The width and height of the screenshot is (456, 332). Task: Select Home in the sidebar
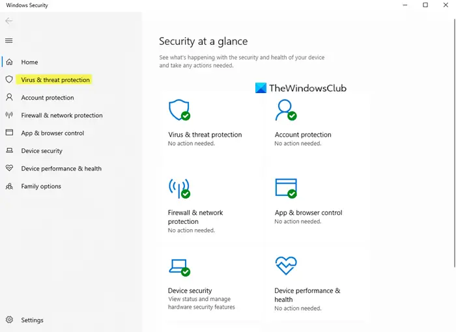(x=29, y=62)
